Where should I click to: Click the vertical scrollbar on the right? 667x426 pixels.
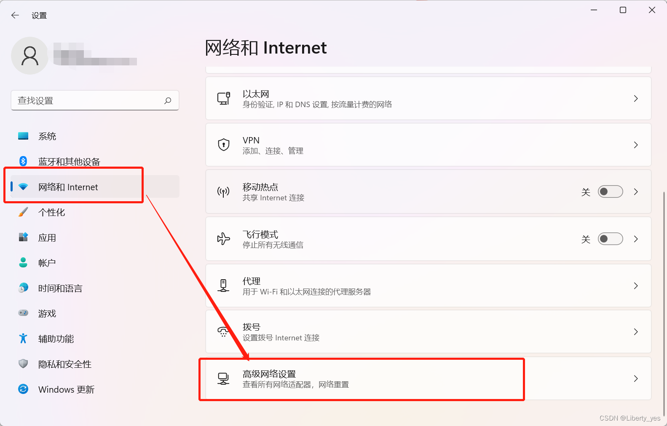tap(664, 304)
